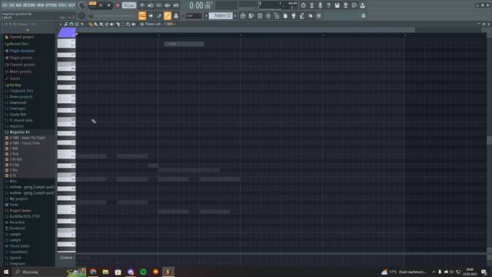Open the OPTIONS menu
This screenshot has height=277, width=492.
click(52, 5)
